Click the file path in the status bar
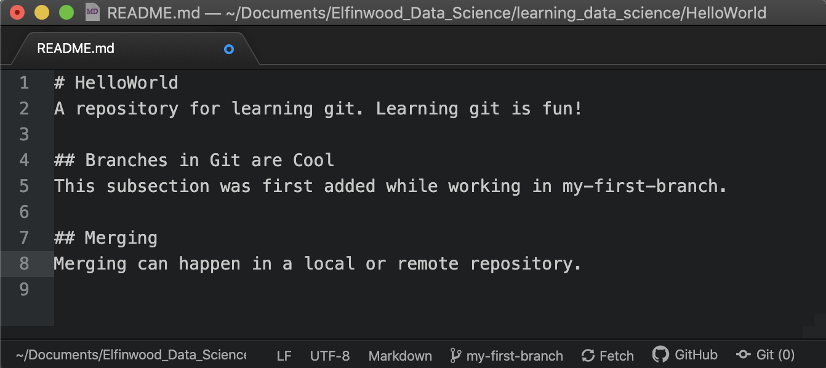Screen dimensions: 826x368 click(130, 355)
